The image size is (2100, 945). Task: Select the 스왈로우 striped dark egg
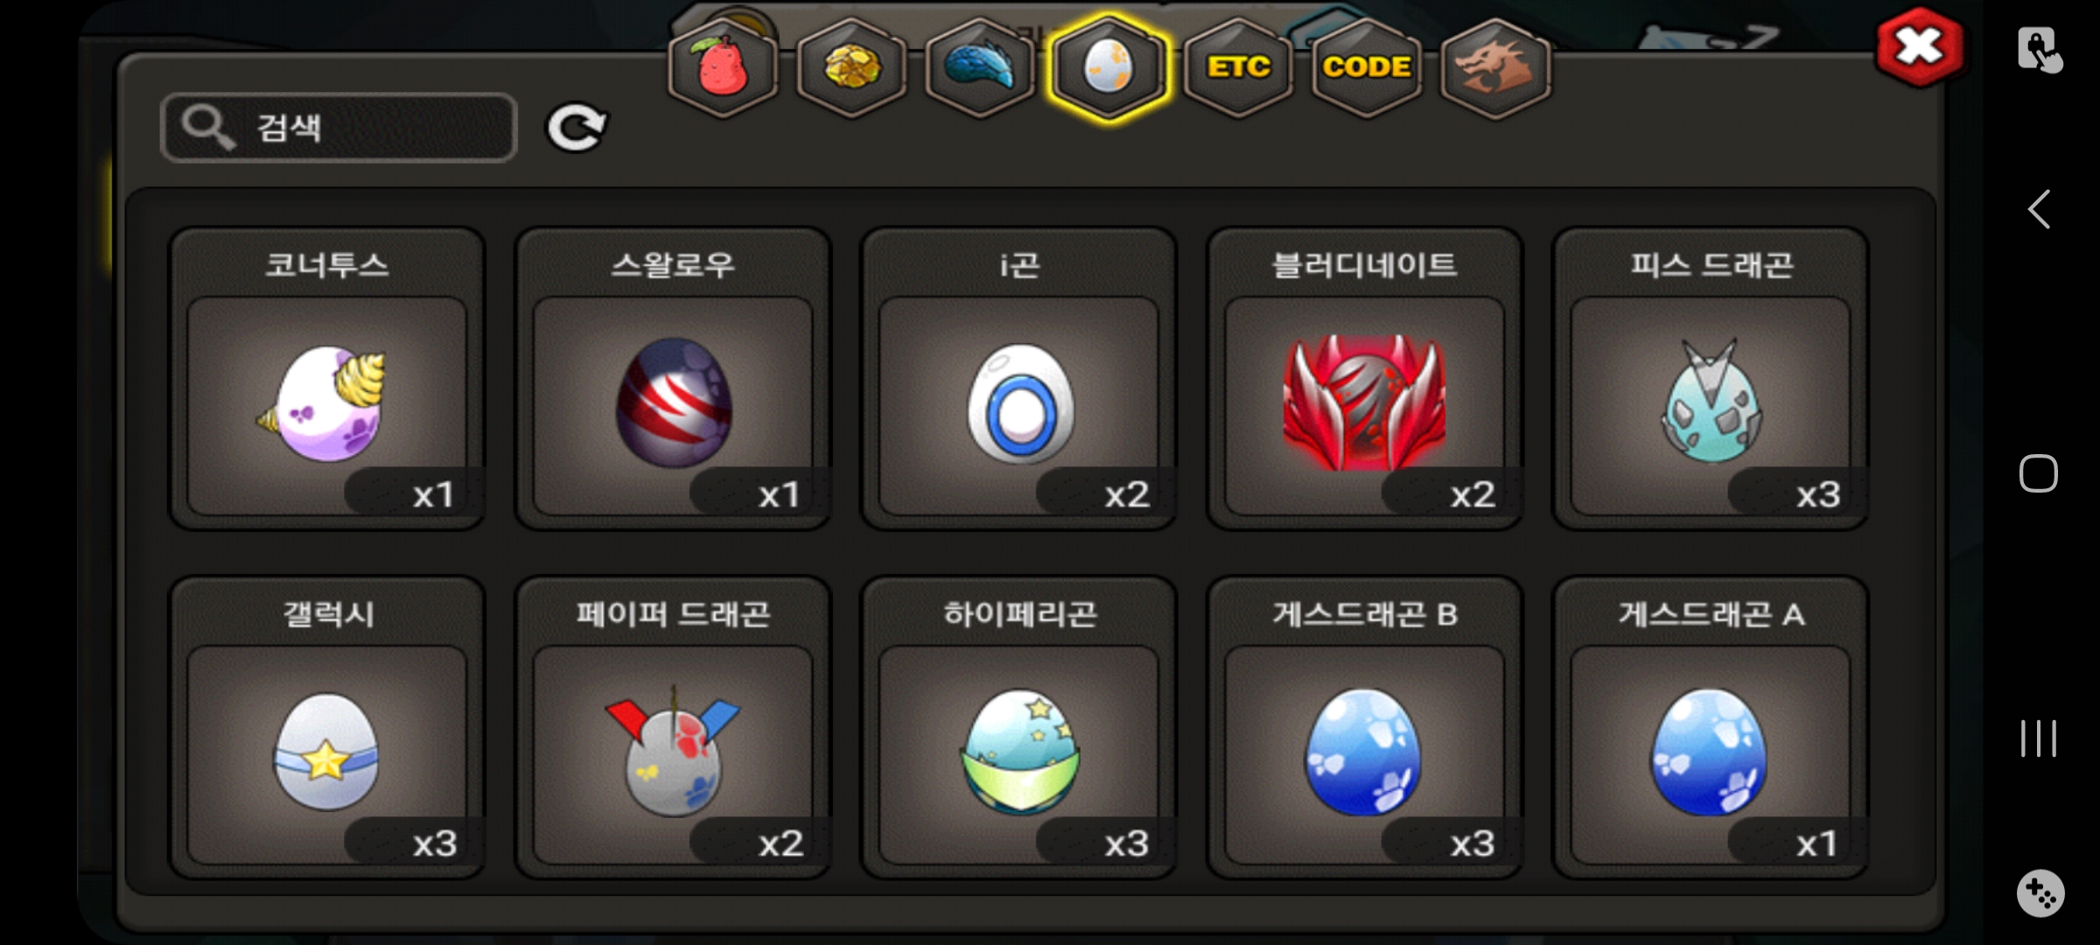click(672, 379)
